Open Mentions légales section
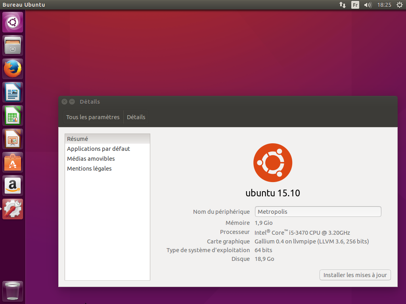Image resolution: width=406 pixels, height=304 pixels. click(107, 169)
